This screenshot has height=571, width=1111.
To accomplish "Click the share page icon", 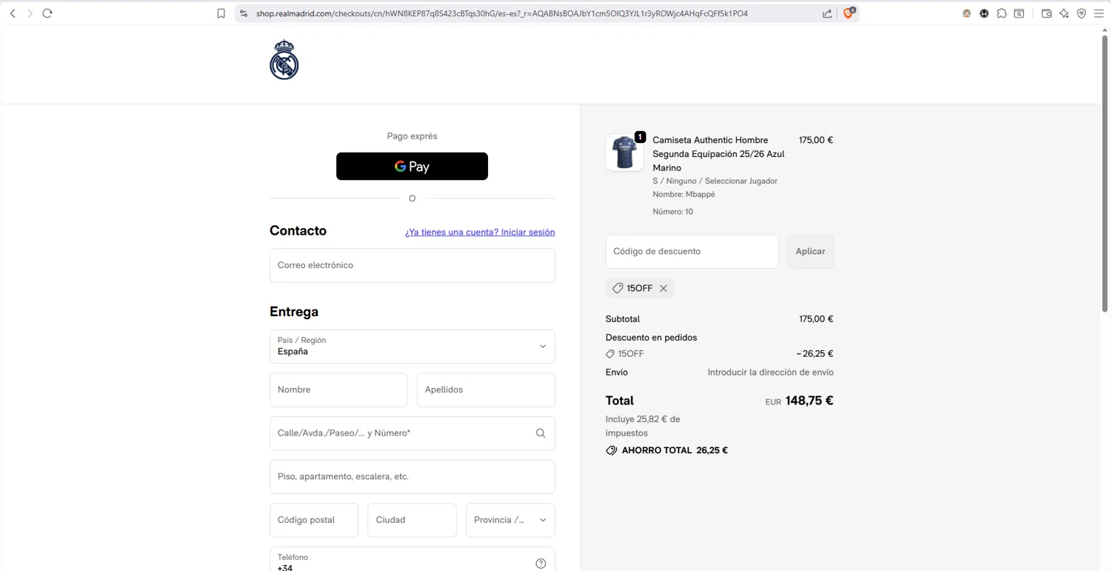I will coord(827,13).
